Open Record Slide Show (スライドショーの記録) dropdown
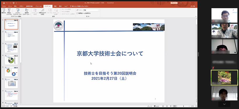The height and width of the screenshot is (109, 239). pos(56,12)
